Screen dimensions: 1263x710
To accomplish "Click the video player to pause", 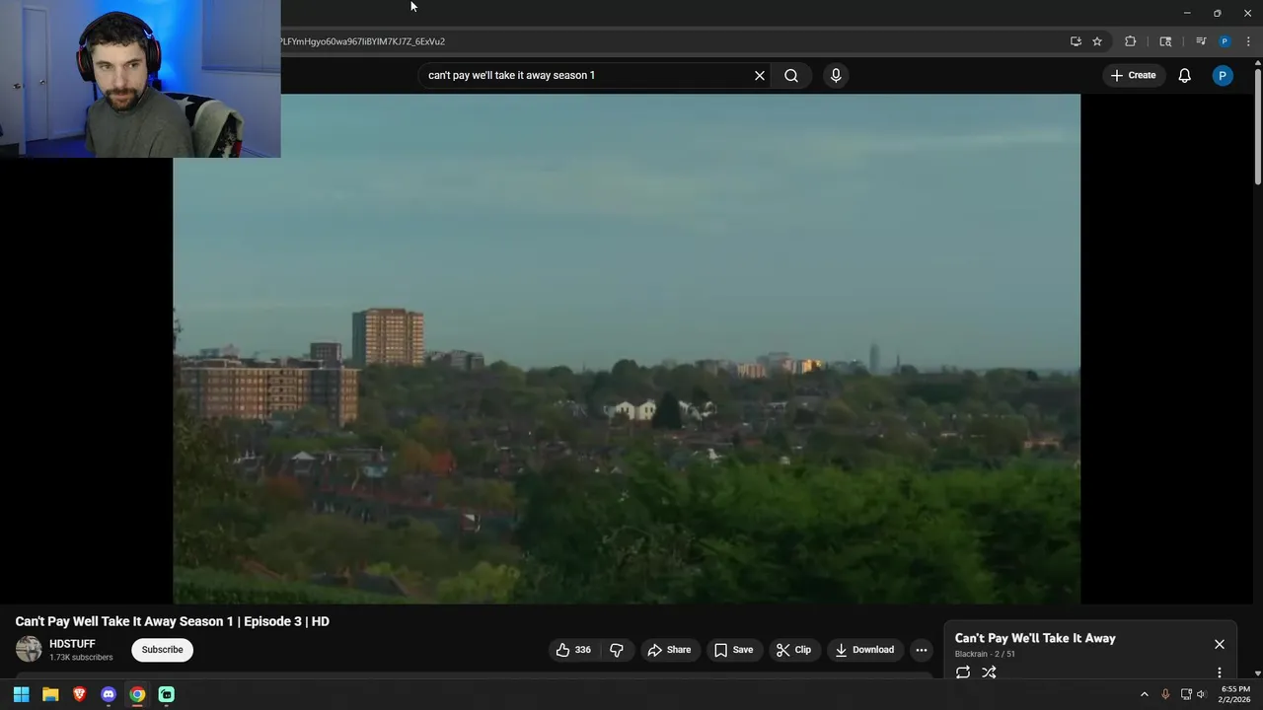I will (627, 349).
